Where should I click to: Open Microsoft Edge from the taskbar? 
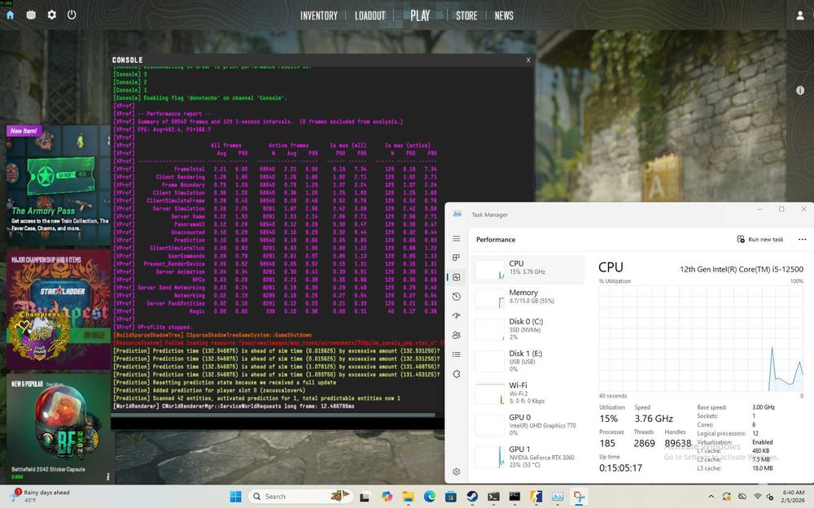pos(429,497)
